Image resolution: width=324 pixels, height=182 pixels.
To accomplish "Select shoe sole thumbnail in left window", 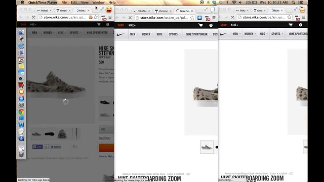I will 49,134.
